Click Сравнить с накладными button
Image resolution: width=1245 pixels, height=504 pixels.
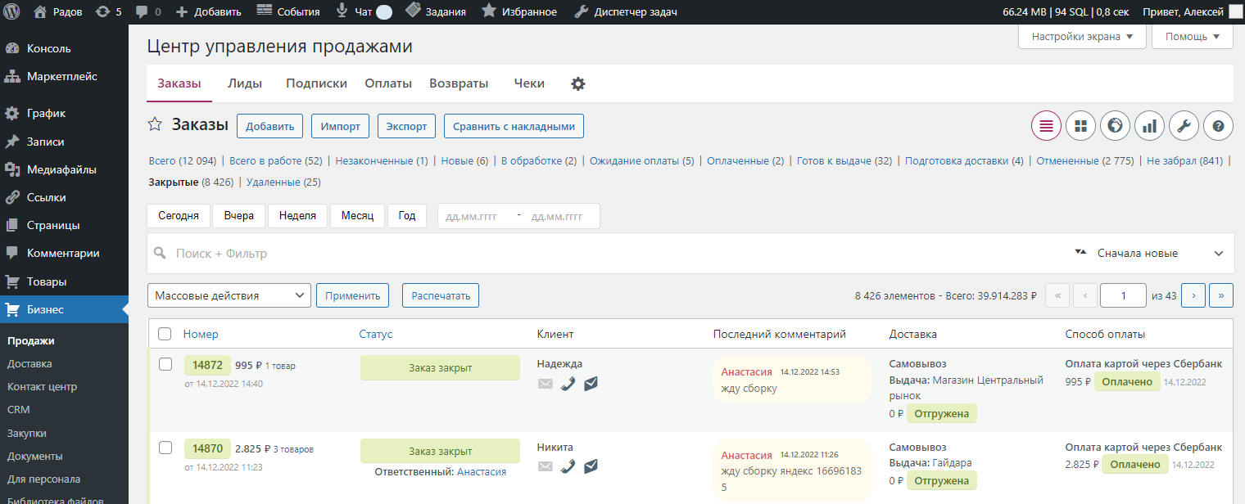click(x=514, y=127)
